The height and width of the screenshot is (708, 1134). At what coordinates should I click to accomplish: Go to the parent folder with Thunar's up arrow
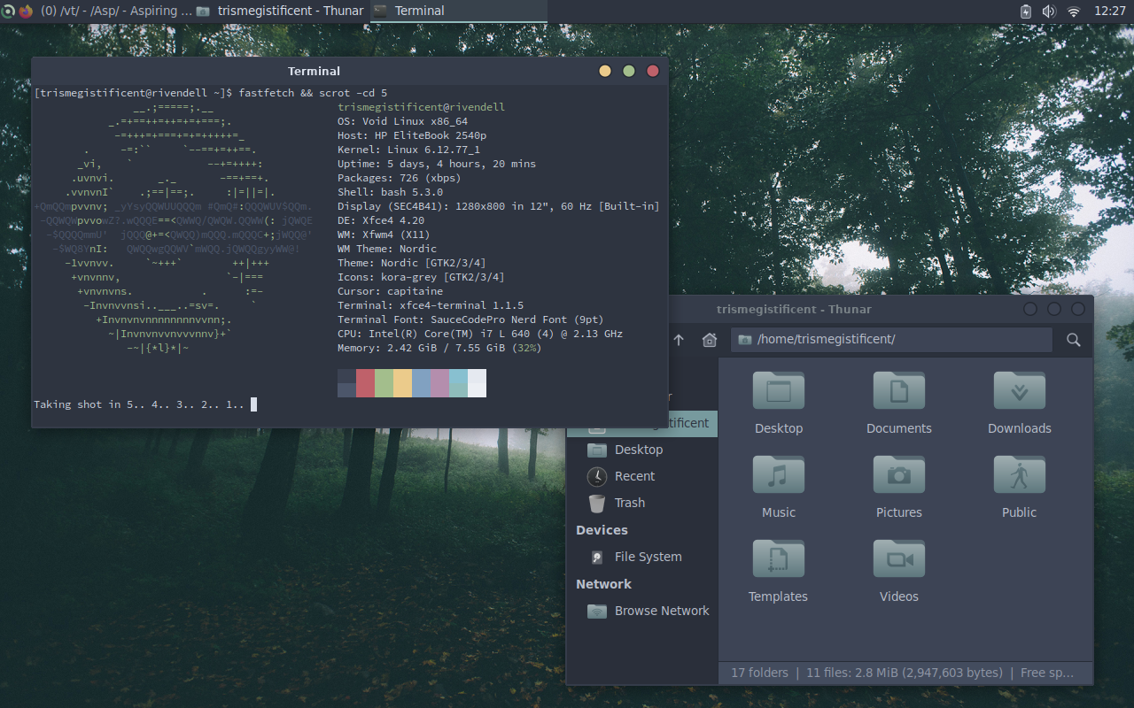coord(679,340)
